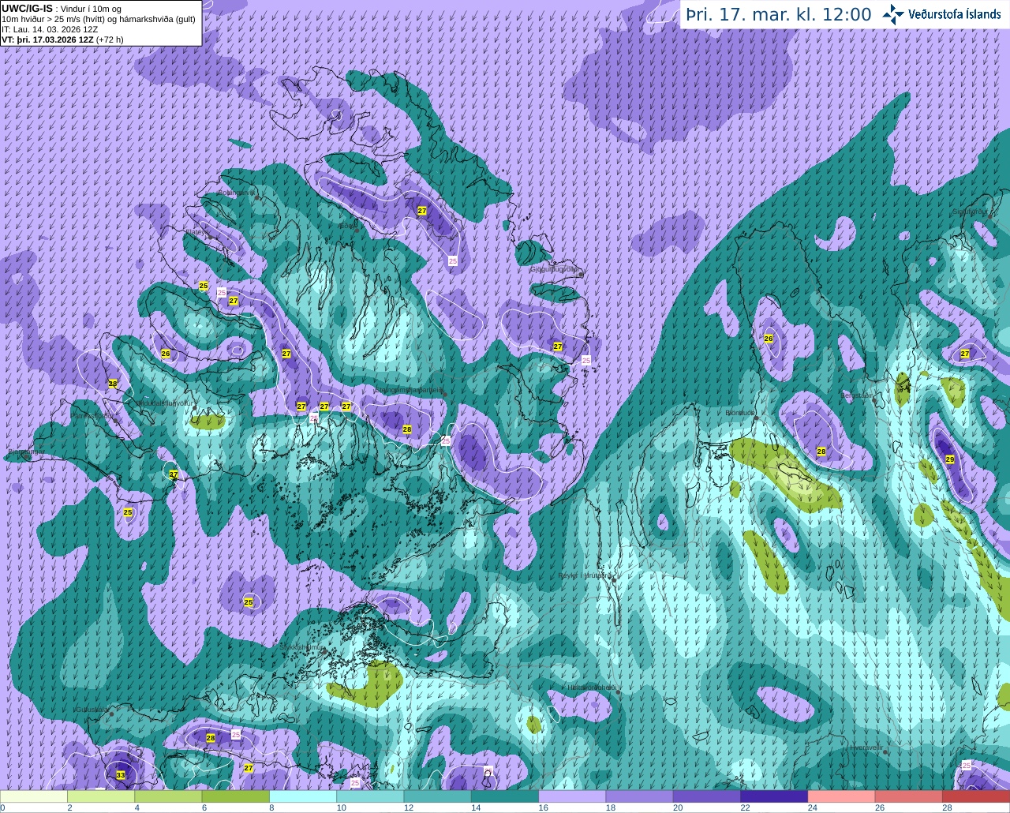Click the 27 gust marker below Gjögurflugvöllur
The height and width of the screenshot is (813, 1010).
[x=558, y=347]
